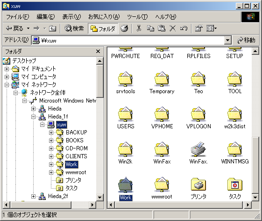Open the address bar dropdown arrow

(x=227, y=40)
